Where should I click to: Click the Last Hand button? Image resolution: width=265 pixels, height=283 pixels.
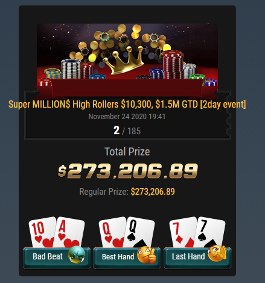197,258
